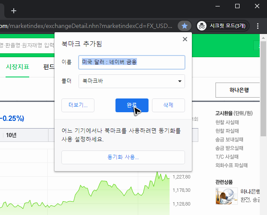Select the 펀드 tab

click(x=49, y=67)
